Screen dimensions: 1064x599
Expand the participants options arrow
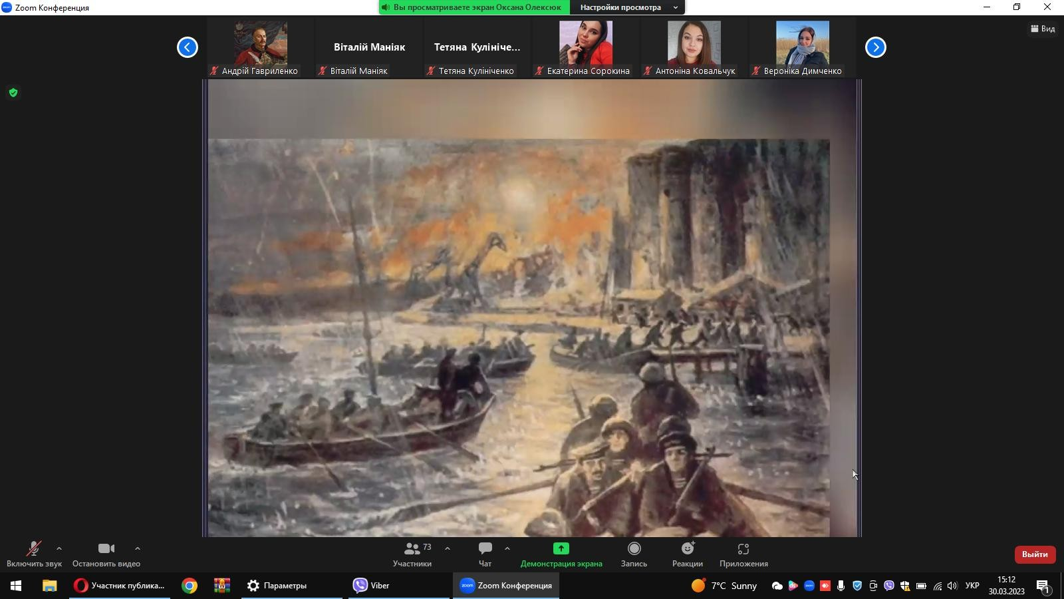[448, 549]
